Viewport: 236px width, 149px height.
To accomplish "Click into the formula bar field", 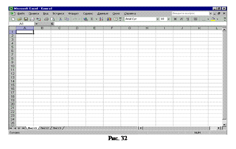I will point(140,24).
